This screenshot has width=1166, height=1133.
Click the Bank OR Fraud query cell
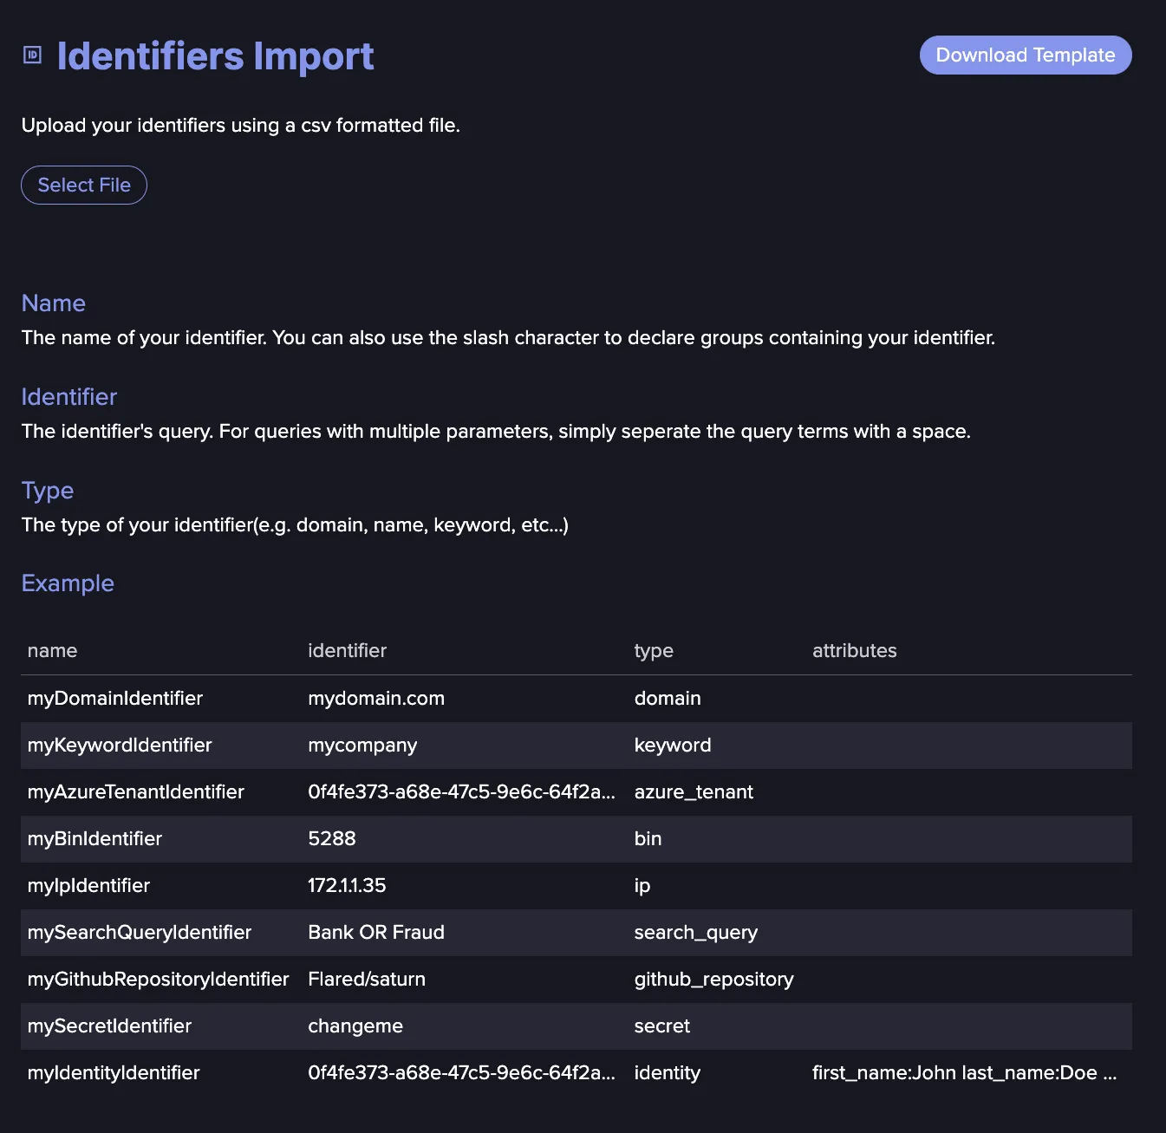(376, 933)
